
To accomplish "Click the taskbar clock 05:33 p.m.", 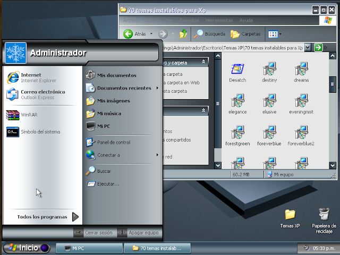I will (324, 248).
